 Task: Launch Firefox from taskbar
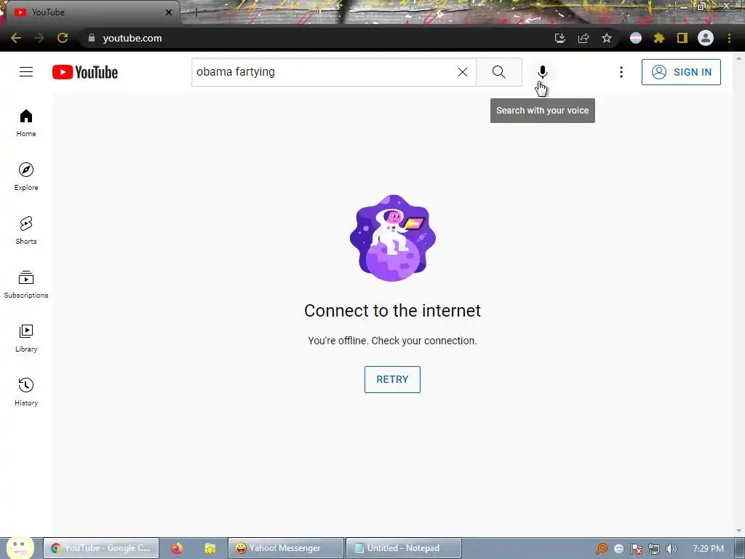point(177,548)
